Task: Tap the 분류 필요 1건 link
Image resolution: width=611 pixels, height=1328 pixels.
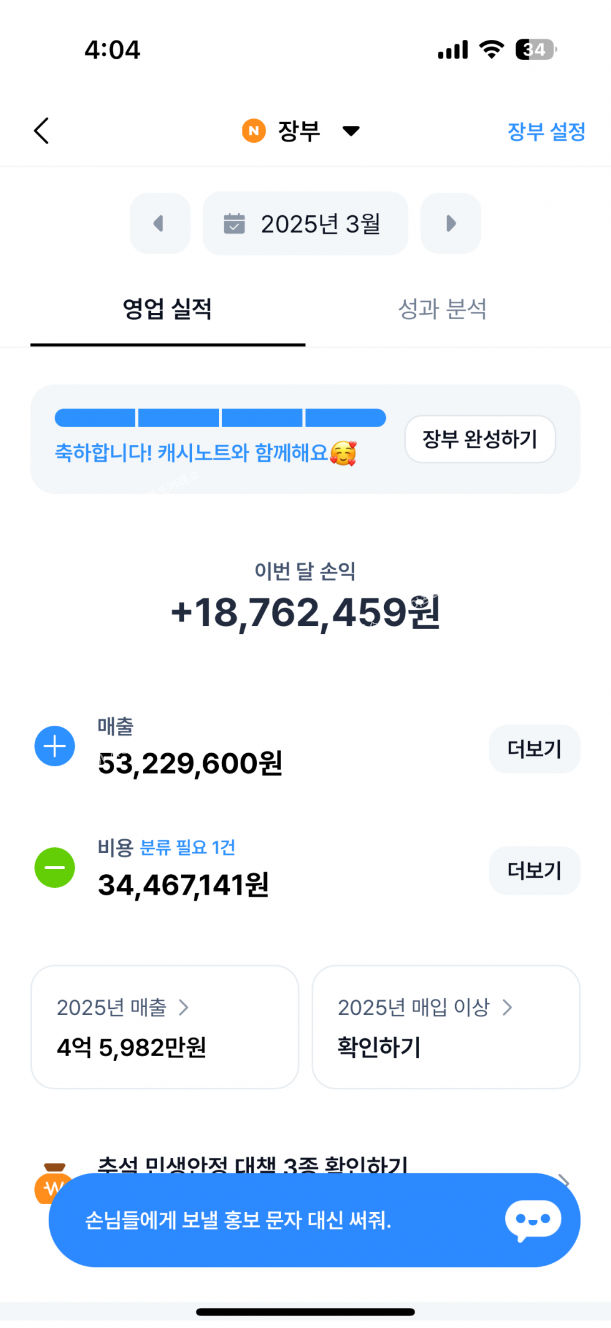Action: [x=188, y=847]
